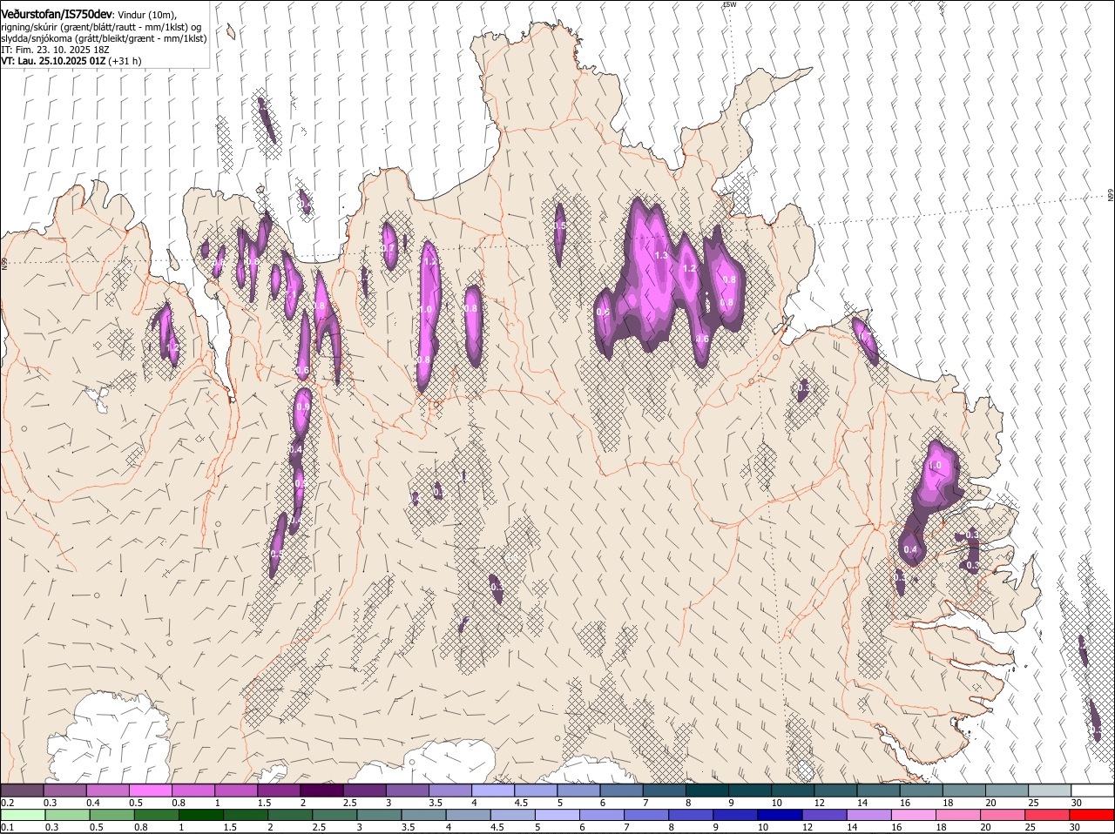Pick the top-row swatch labeled 10
Screen dimensions: 1115x834
793,790
